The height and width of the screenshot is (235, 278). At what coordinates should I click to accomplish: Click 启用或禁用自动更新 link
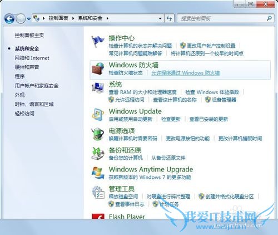click(131, 119)
